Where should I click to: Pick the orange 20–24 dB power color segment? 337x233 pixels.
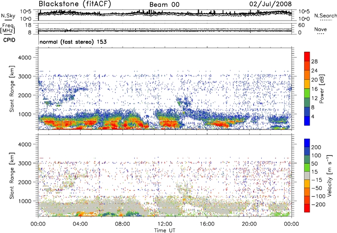click(x=307, y=75)
